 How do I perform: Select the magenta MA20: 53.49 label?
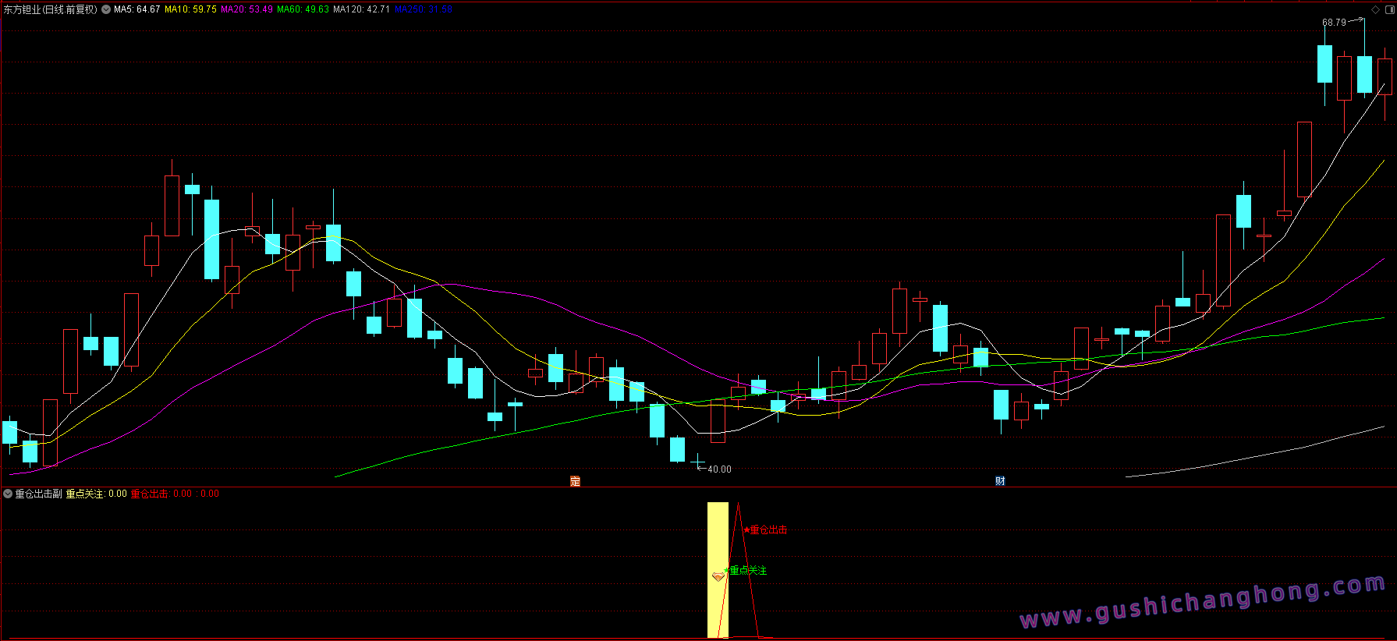(x=246, y=9)
